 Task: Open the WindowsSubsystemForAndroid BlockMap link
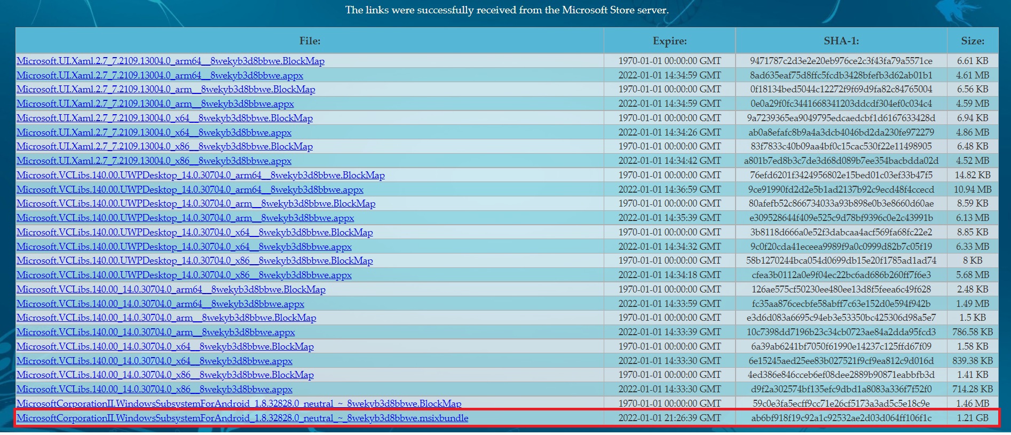(239, 404)
